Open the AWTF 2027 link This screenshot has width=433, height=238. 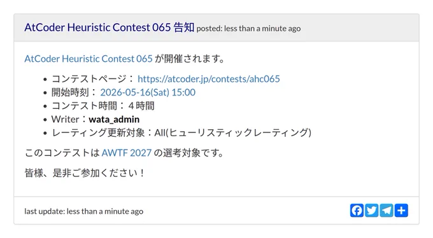pos(127,153)
